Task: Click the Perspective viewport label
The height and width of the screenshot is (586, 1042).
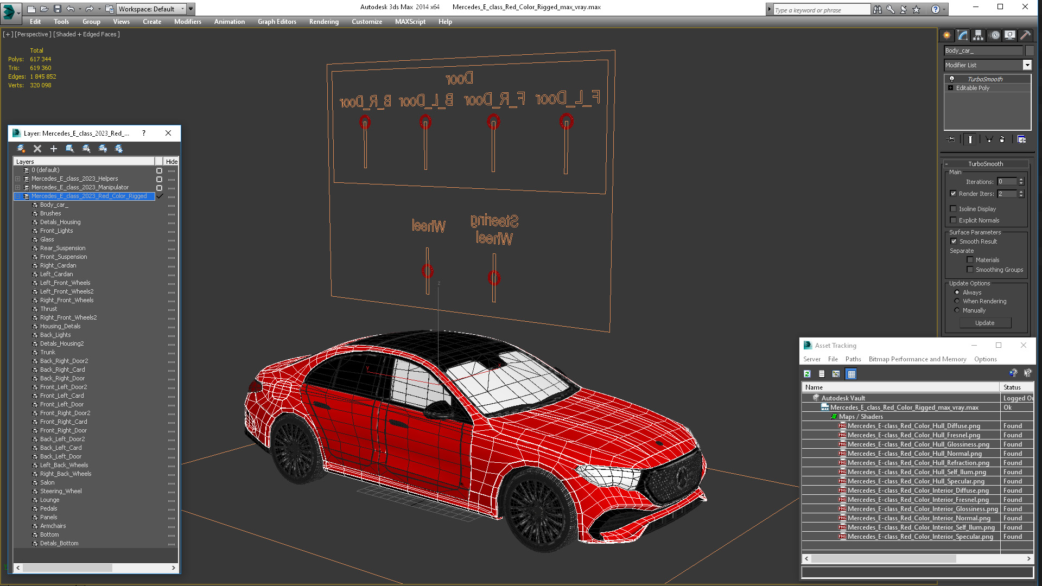Action: [x=33, y=34]
